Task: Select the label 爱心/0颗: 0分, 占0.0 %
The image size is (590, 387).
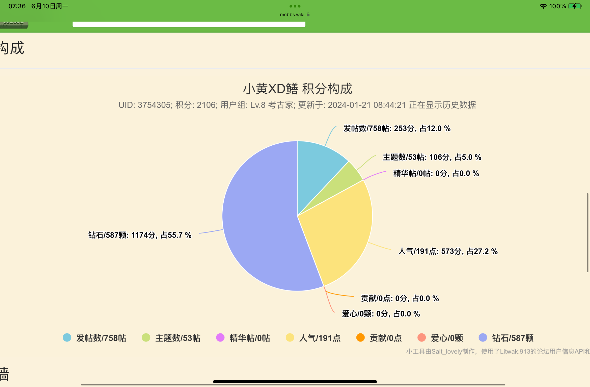Action: coord(381,314)
